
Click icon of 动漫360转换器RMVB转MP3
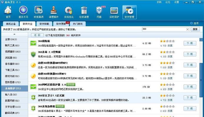pyautogui.click(x=33, y=65)
